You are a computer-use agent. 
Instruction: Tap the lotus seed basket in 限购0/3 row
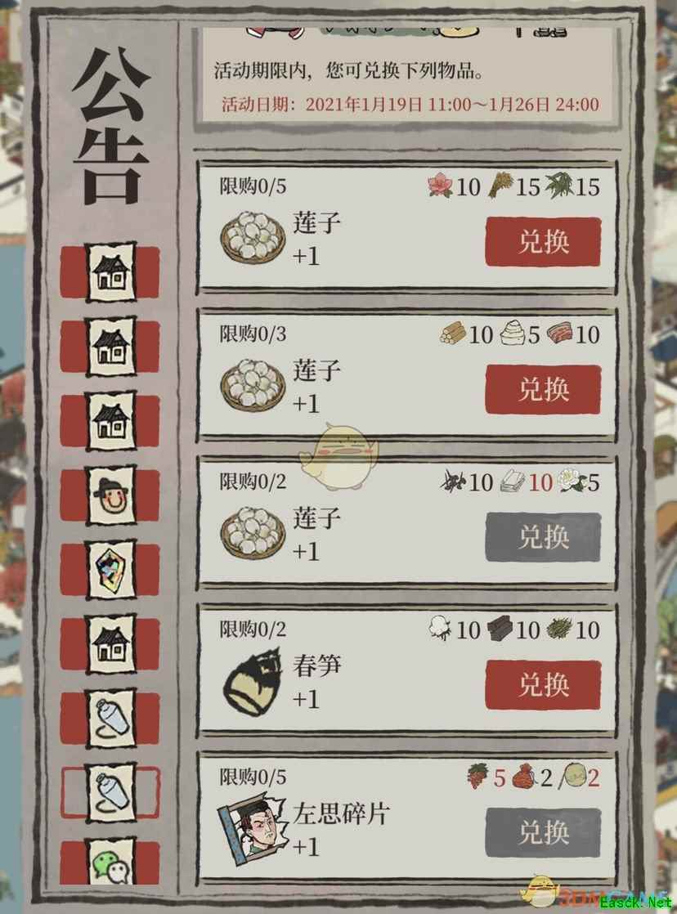pyautogui.click(x=253, y=385)
